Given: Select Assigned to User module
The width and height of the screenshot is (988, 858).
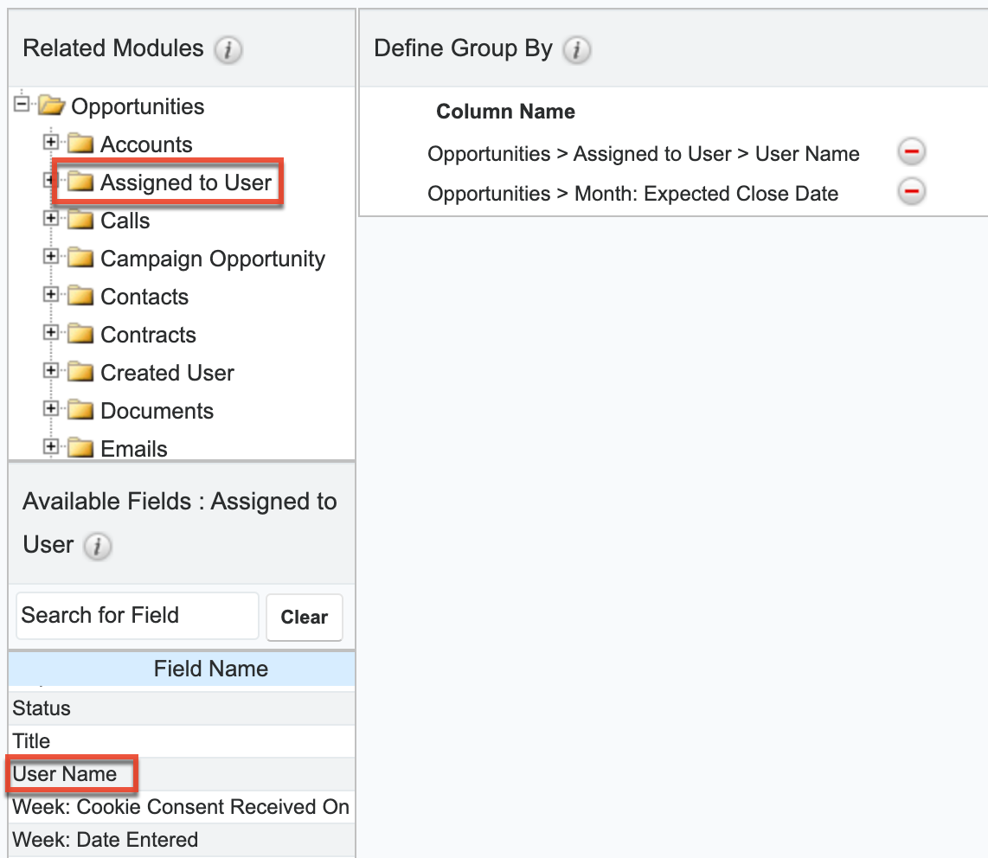Looking at the screenshot, I should click(x=186, y=182).
